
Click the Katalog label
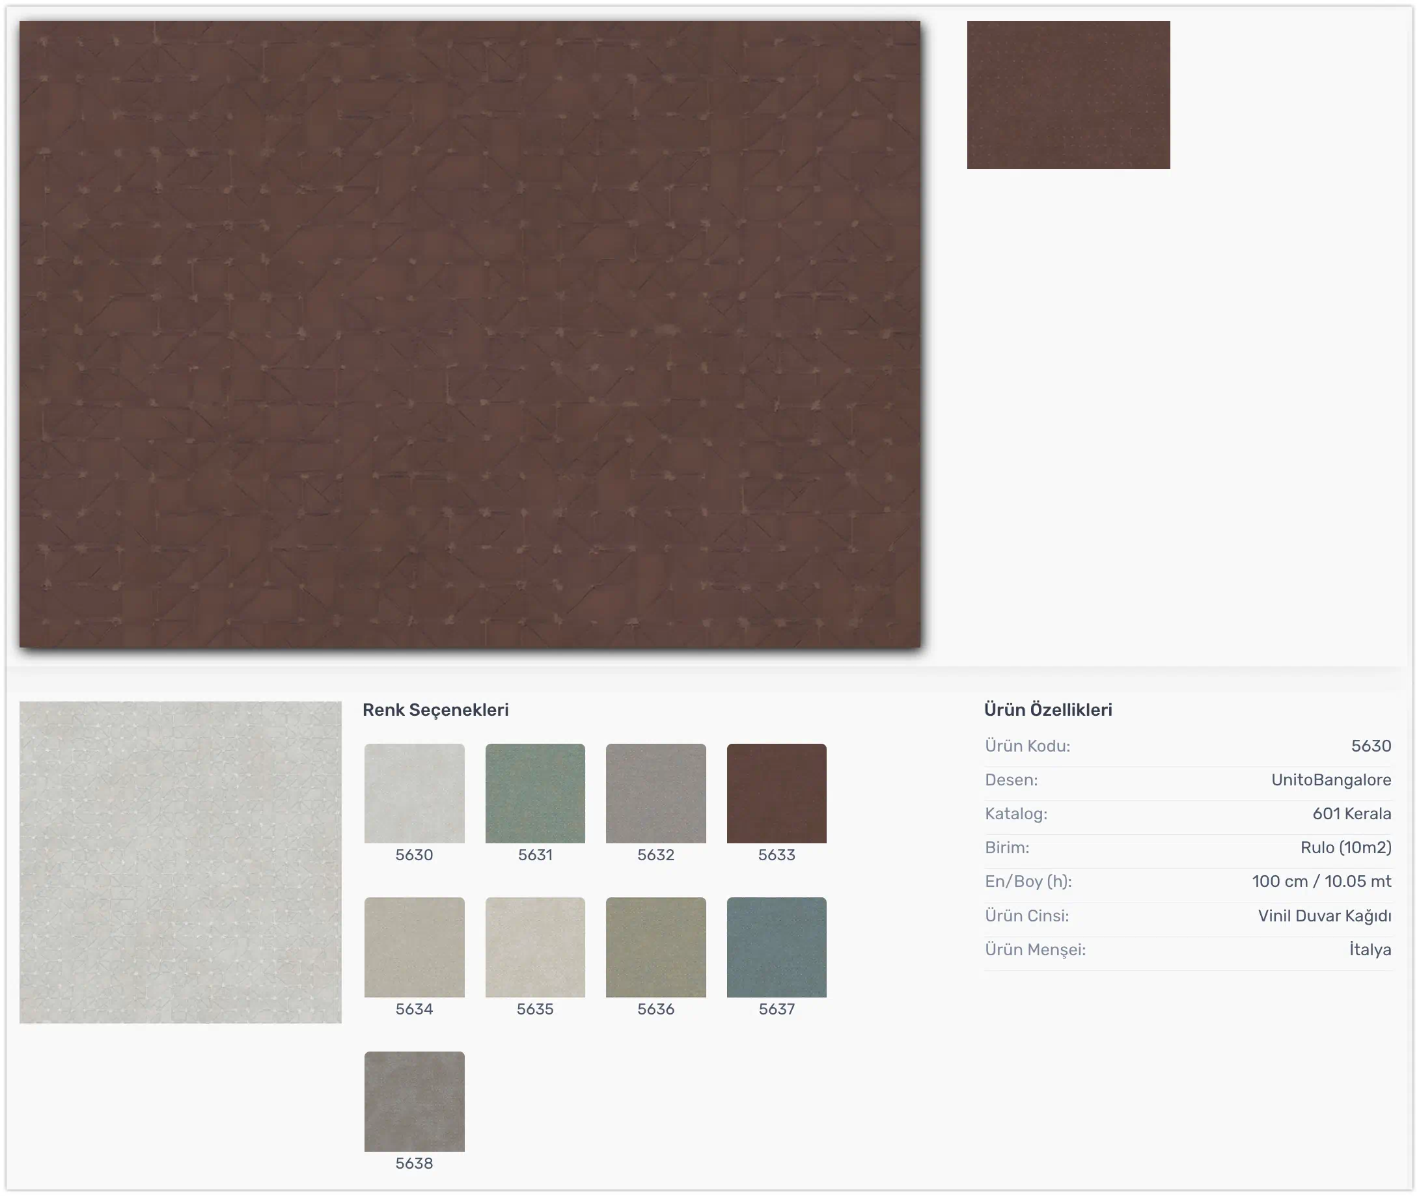click(1016, 813)
